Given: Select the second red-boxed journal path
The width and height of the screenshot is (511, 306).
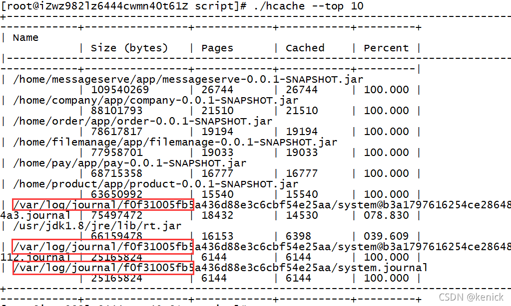Looking at the screenshot, I should pyautogui.click(x=100, y=247).
